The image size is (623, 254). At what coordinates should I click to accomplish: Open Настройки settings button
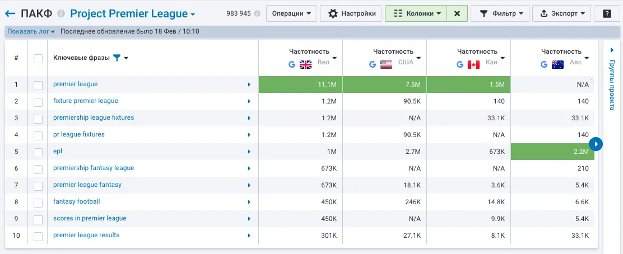point(351,13)
